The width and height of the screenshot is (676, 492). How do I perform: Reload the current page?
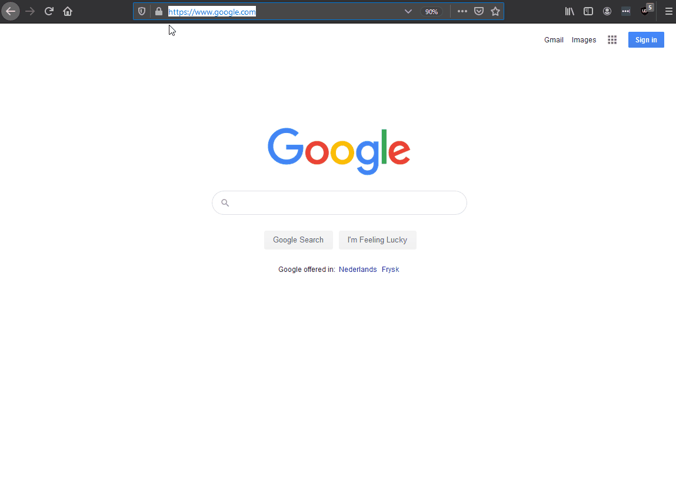pyautogui.click(x=49, y=11)
